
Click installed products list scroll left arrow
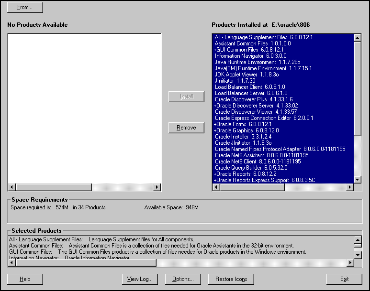216,187
